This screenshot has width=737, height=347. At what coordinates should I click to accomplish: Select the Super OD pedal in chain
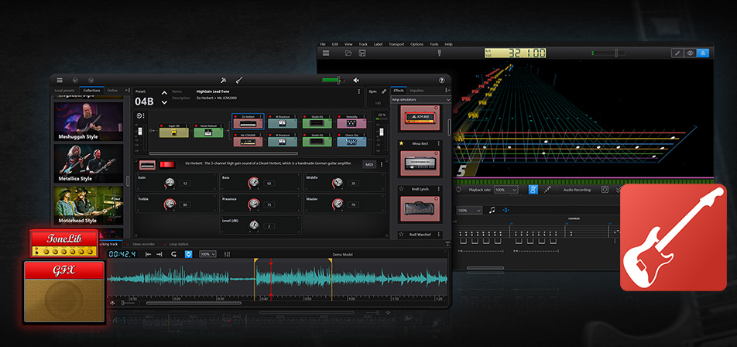tap(174, 131)
